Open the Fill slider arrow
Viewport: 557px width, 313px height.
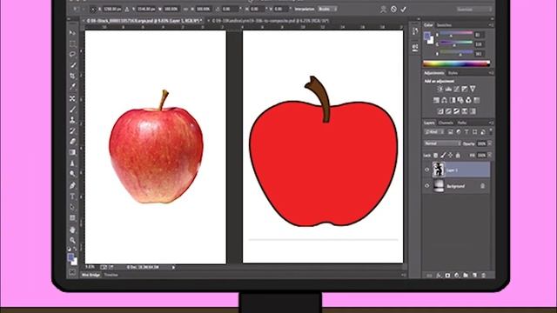point(490,155)
